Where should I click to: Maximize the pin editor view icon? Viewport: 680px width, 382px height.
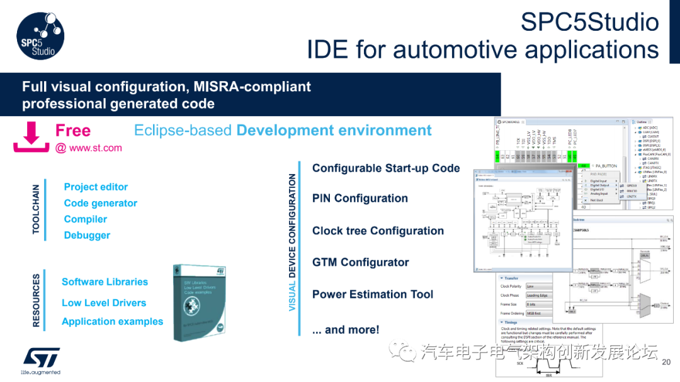coord(623,122)
